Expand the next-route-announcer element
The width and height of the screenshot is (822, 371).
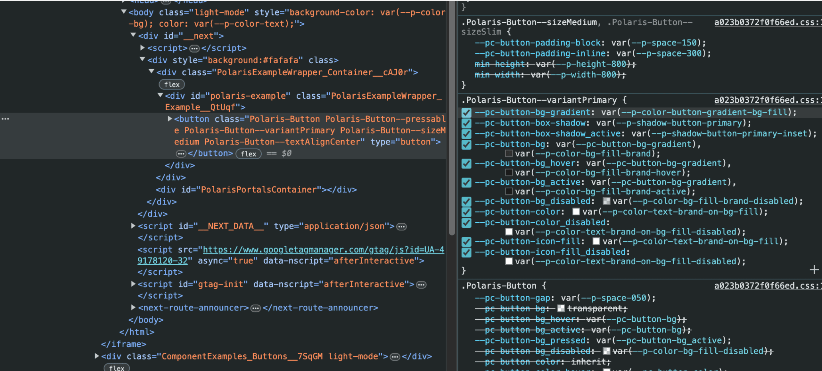[133, 307]
